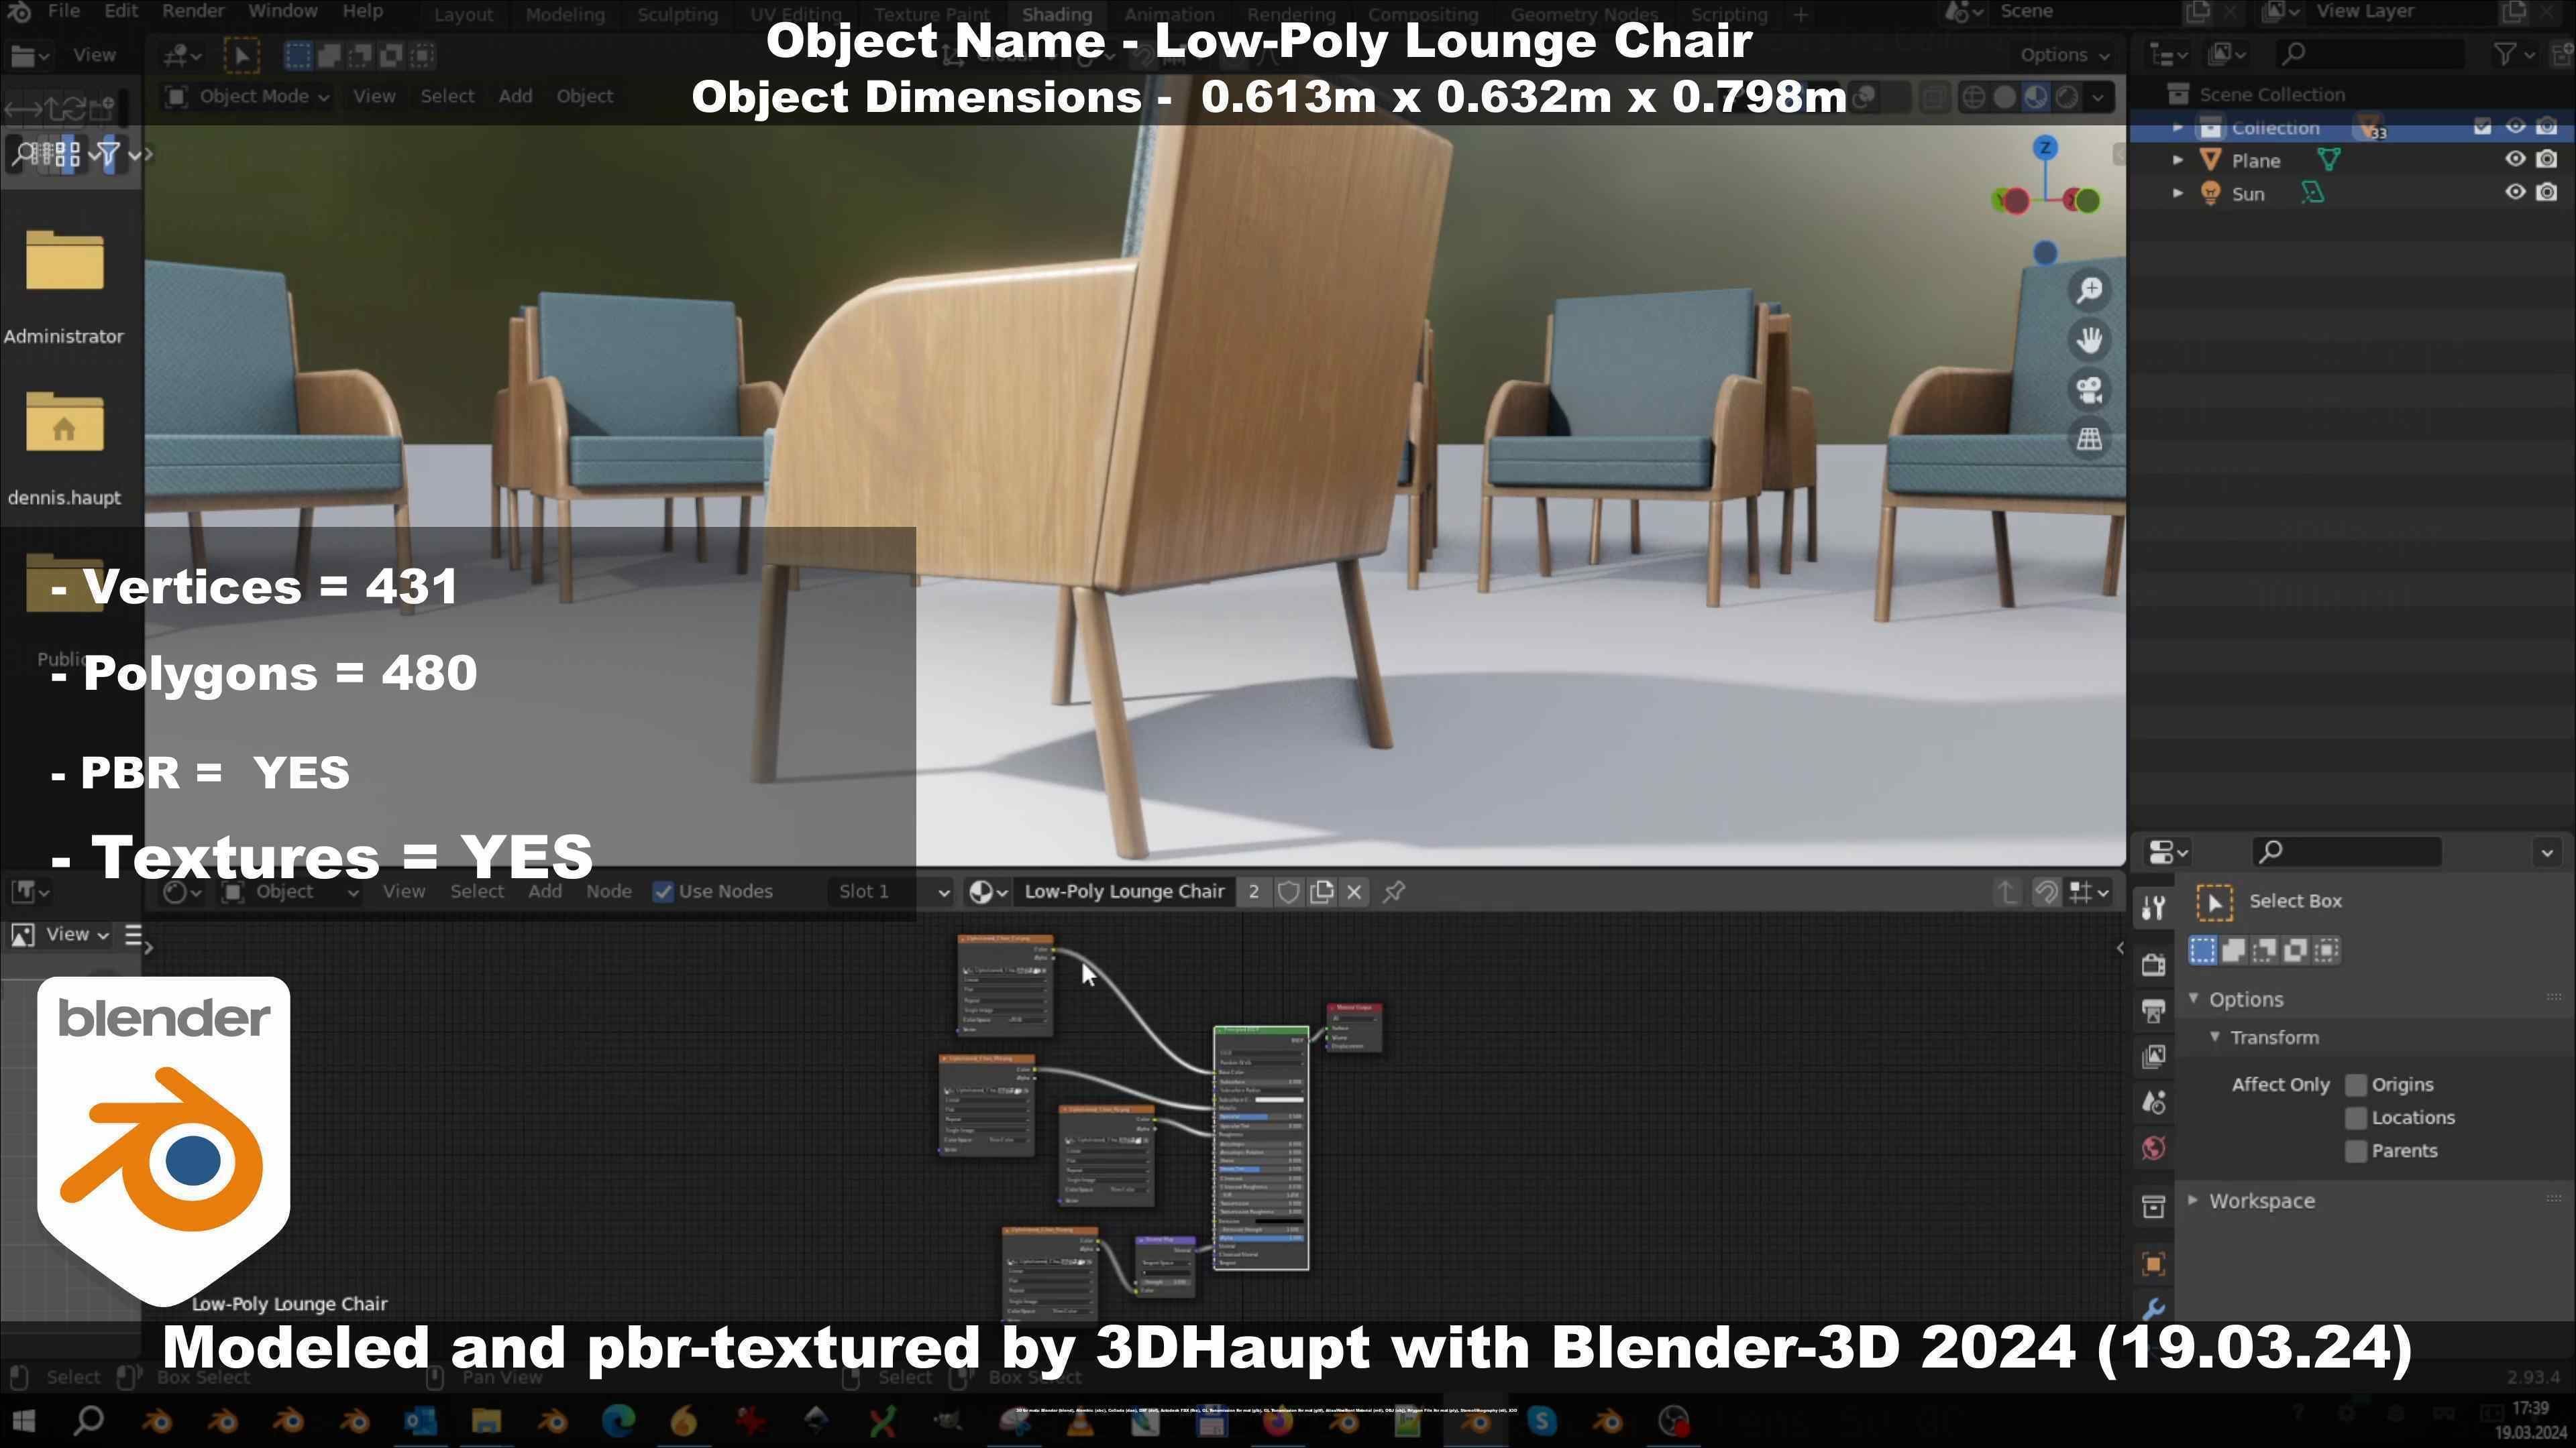This screenshot has width=2576, height=1448.
Task: Collapse the Transform subpanel
Action: (x=2215, y=1037)
